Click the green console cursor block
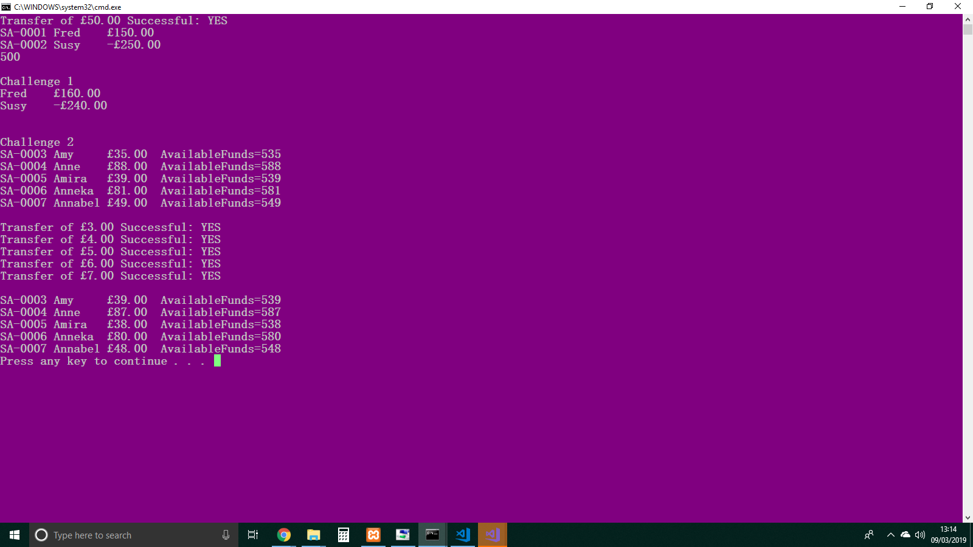Screen dimensions: 973x547 217,361
